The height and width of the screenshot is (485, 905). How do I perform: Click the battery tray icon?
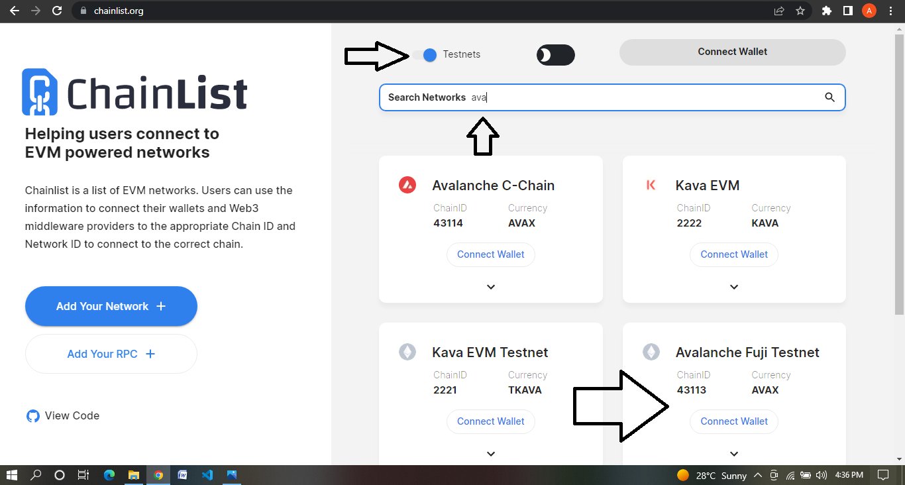[x=806, y=475]
